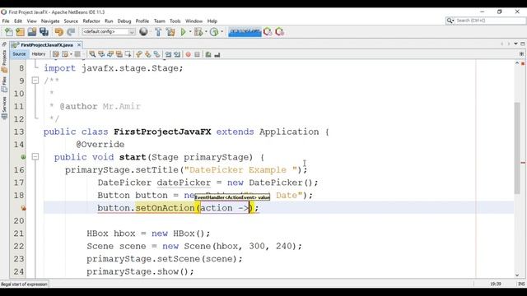Go to Next Bookmark icon
Screen dimensions: 527x296
pos(148,54)
